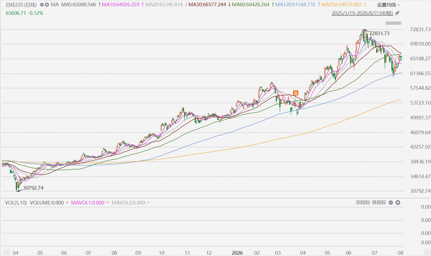Click the 53723.10 price axis label
The image size is (431, 256).
coord(420,103)
